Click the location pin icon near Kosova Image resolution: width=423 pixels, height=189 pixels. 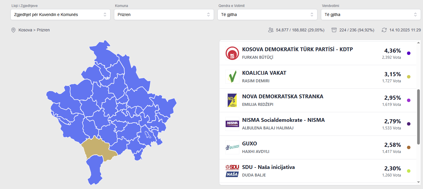coord(13,30)
